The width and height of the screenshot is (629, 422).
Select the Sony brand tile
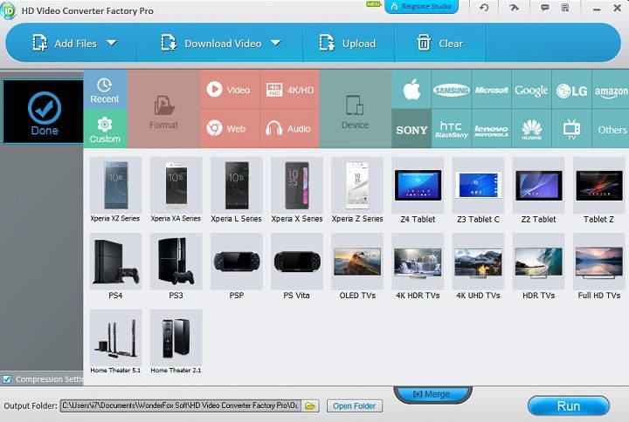411,128
